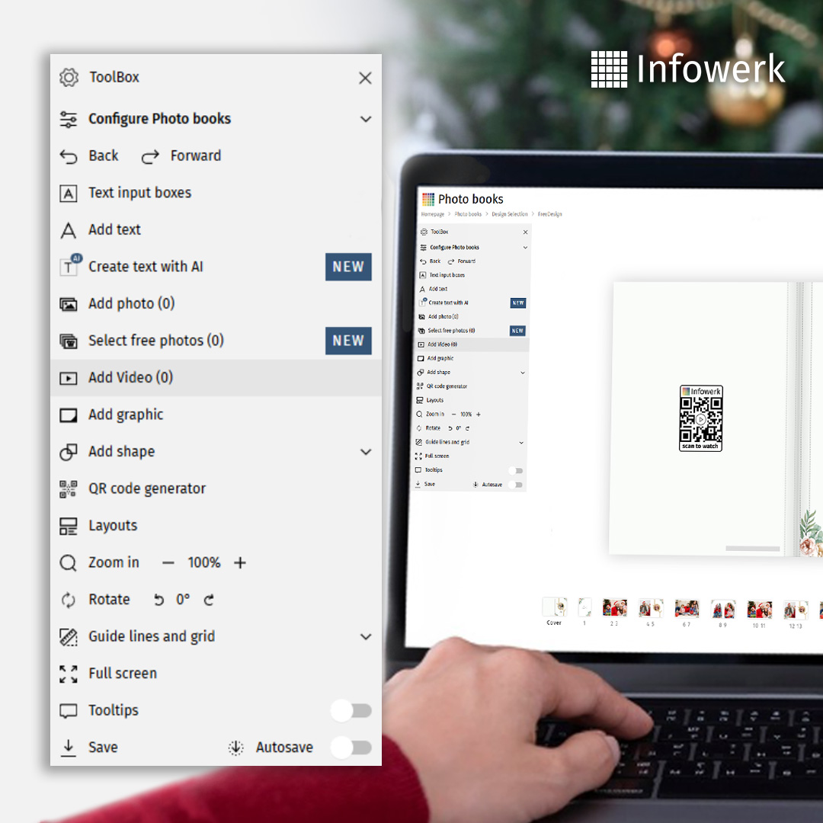
Task: Rotate clockwise in large panel
Action: (x=209, y=600)
